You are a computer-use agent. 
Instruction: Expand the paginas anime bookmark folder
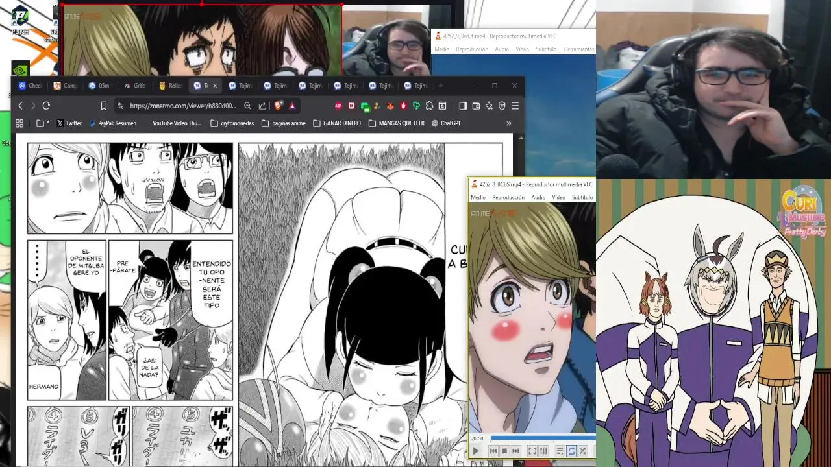[x=283, y=123]
